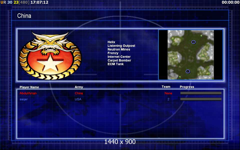Click the Progress column header

(187, 87)
